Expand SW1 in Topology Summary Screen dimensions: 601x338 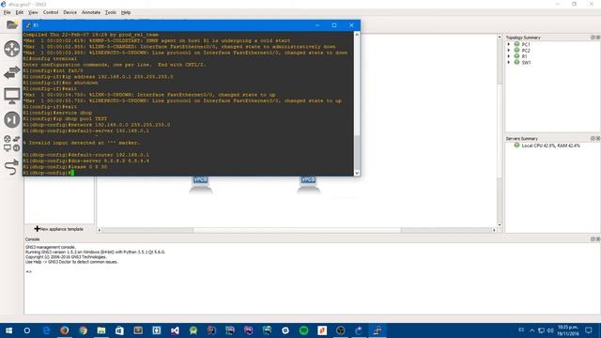509,62
